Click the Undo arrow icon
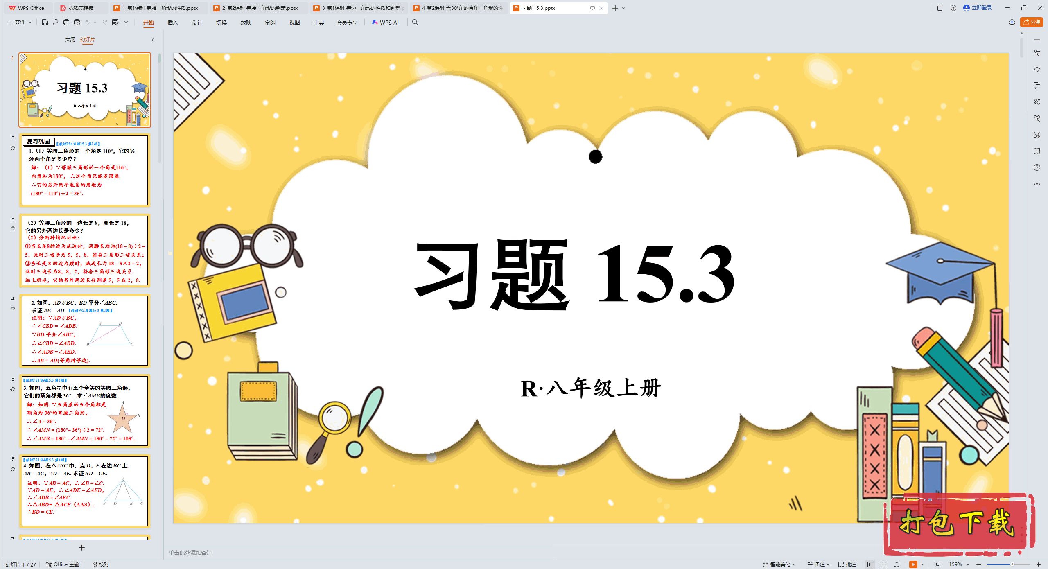The image size is (1048, 569). click(x=88, y=22)
